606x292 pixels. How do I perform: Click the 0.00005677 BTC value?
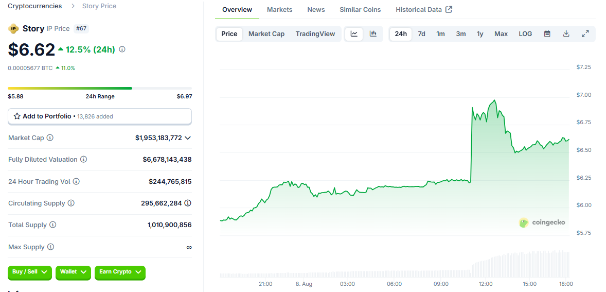(30, 68)
